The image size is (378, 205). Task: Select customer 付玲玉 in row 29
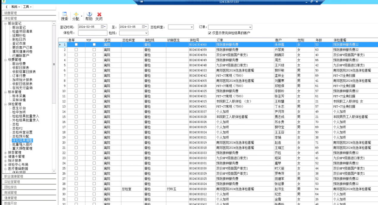[x=177, y=189]
